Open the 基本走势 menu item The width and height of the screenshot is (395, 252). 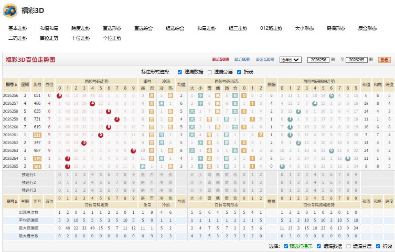pyautogui.click(x=17, y=28)
